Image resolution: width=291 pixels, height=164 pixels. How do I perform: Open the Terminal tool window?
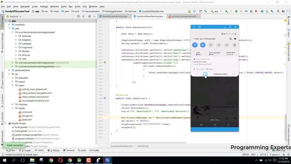[x=69, y=150]
